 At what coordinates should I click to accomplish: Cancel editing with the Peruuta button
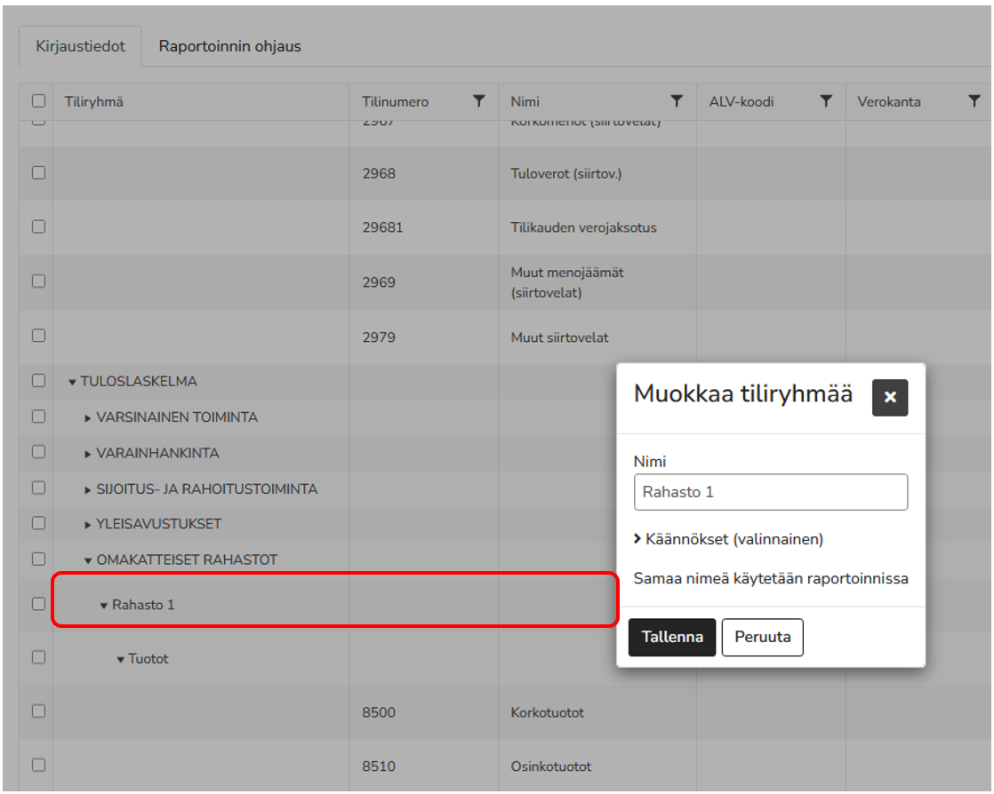point(763,637)
